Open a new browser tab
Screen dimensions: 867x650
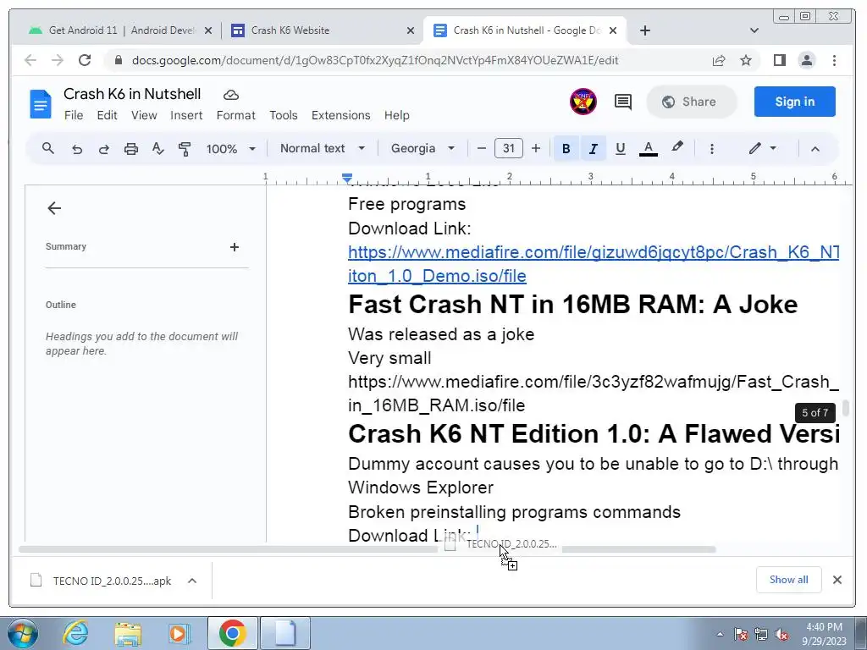pyautogui.click(x=644, y=31)
